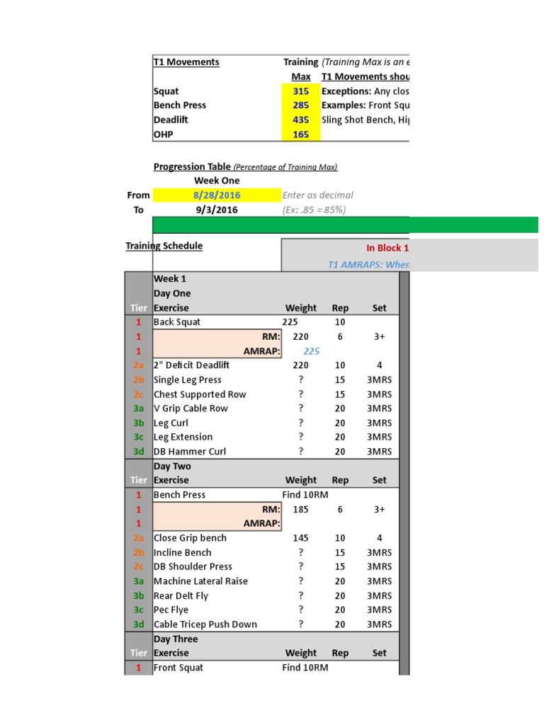
Task: Click the Set column header in Day Two
Action: pos(380,481)
